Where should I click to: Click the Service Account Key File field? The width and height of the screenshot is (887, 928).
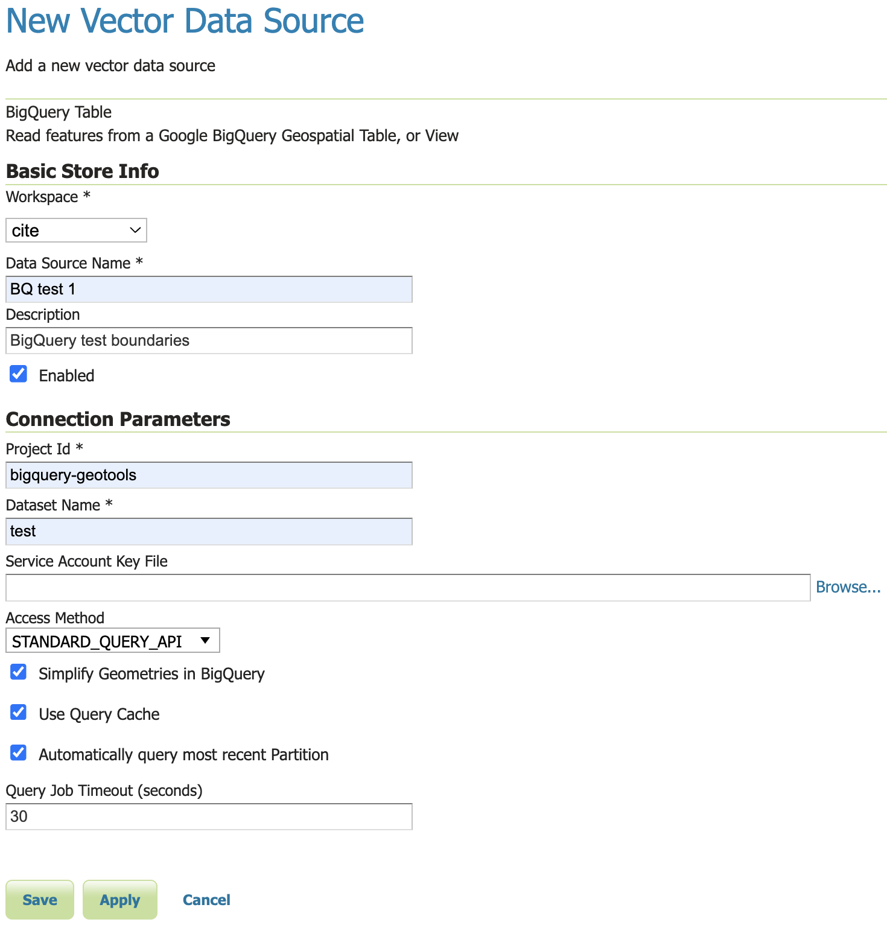(408, 588)
